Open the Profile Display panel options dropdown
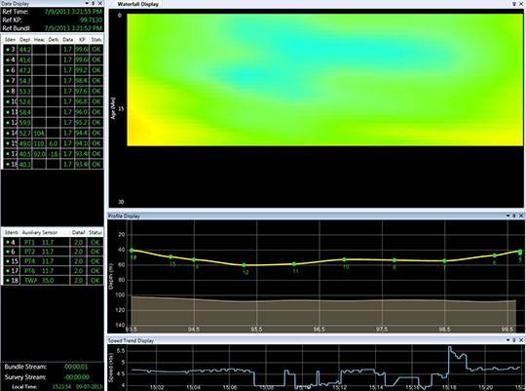Image resolution: width=526 pixels, height=391 pixels. tap(508, 215)
